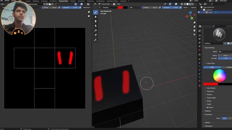Open the Tool properties tab icon
The width and height of the screenshot is (232, 130).
(x=200, y=31)
